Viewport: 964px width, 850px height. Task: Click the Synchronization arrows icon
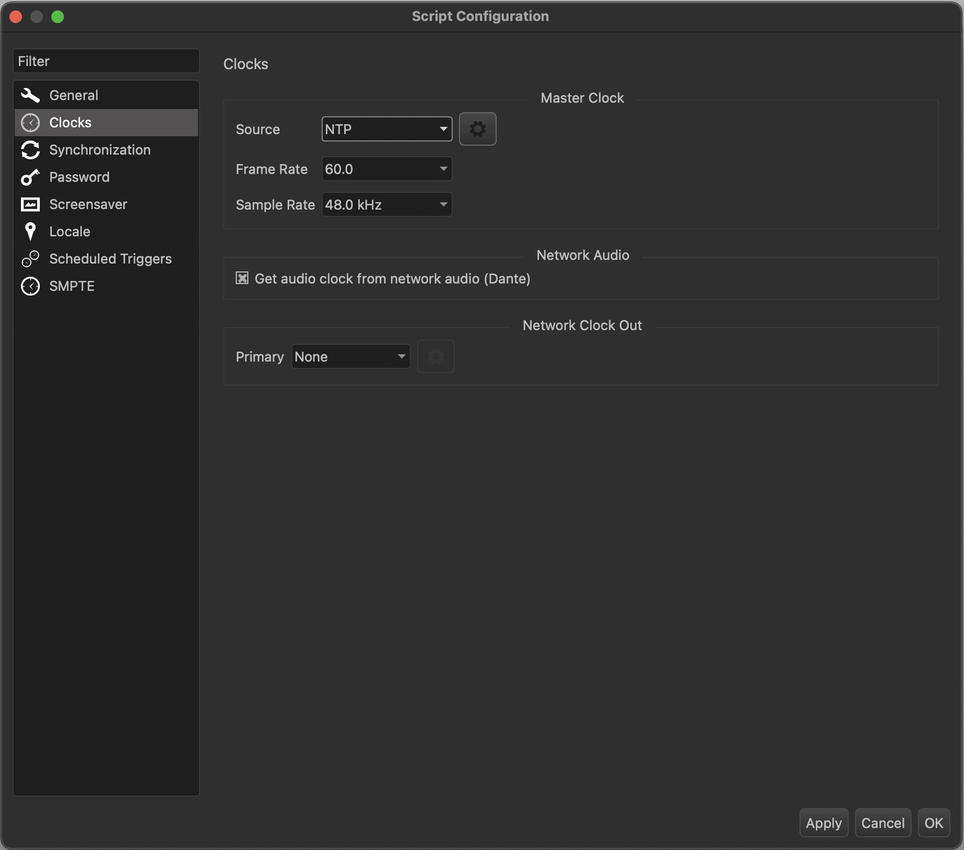30,150
